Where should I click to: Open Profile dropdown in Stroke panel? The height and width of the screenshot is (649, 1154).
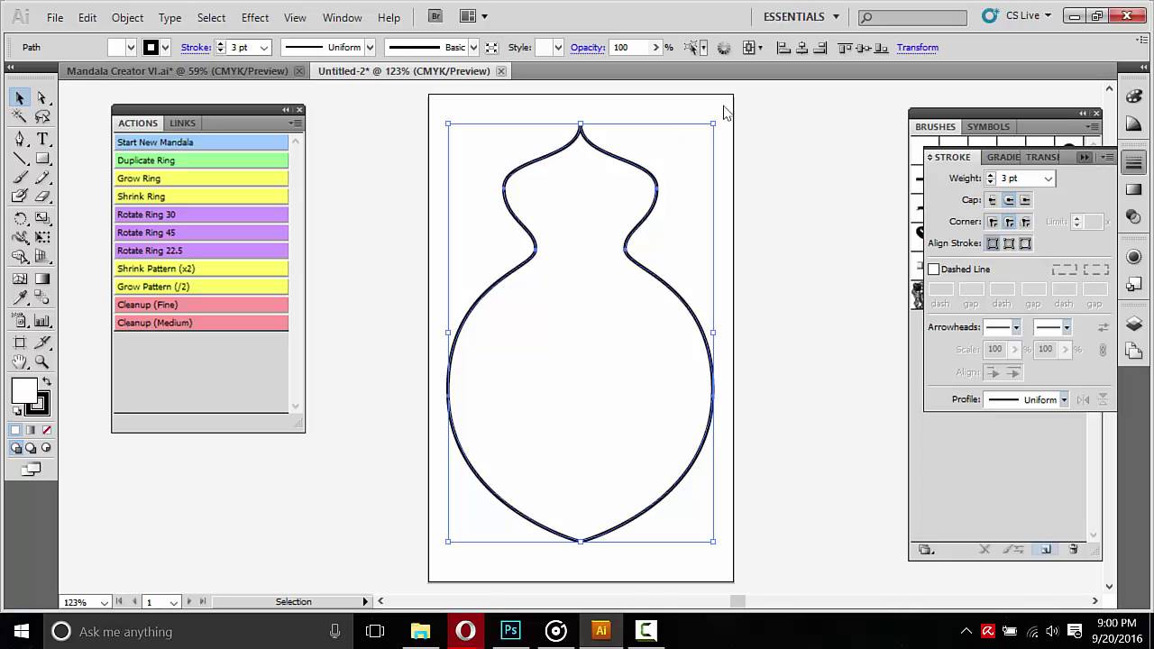pyautogui.click(x=1064, y=399)
